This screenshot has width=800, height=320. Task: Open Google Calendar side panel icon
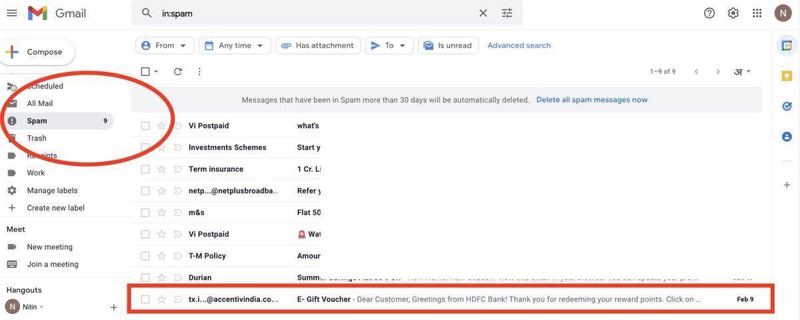[x=787, y=45]
